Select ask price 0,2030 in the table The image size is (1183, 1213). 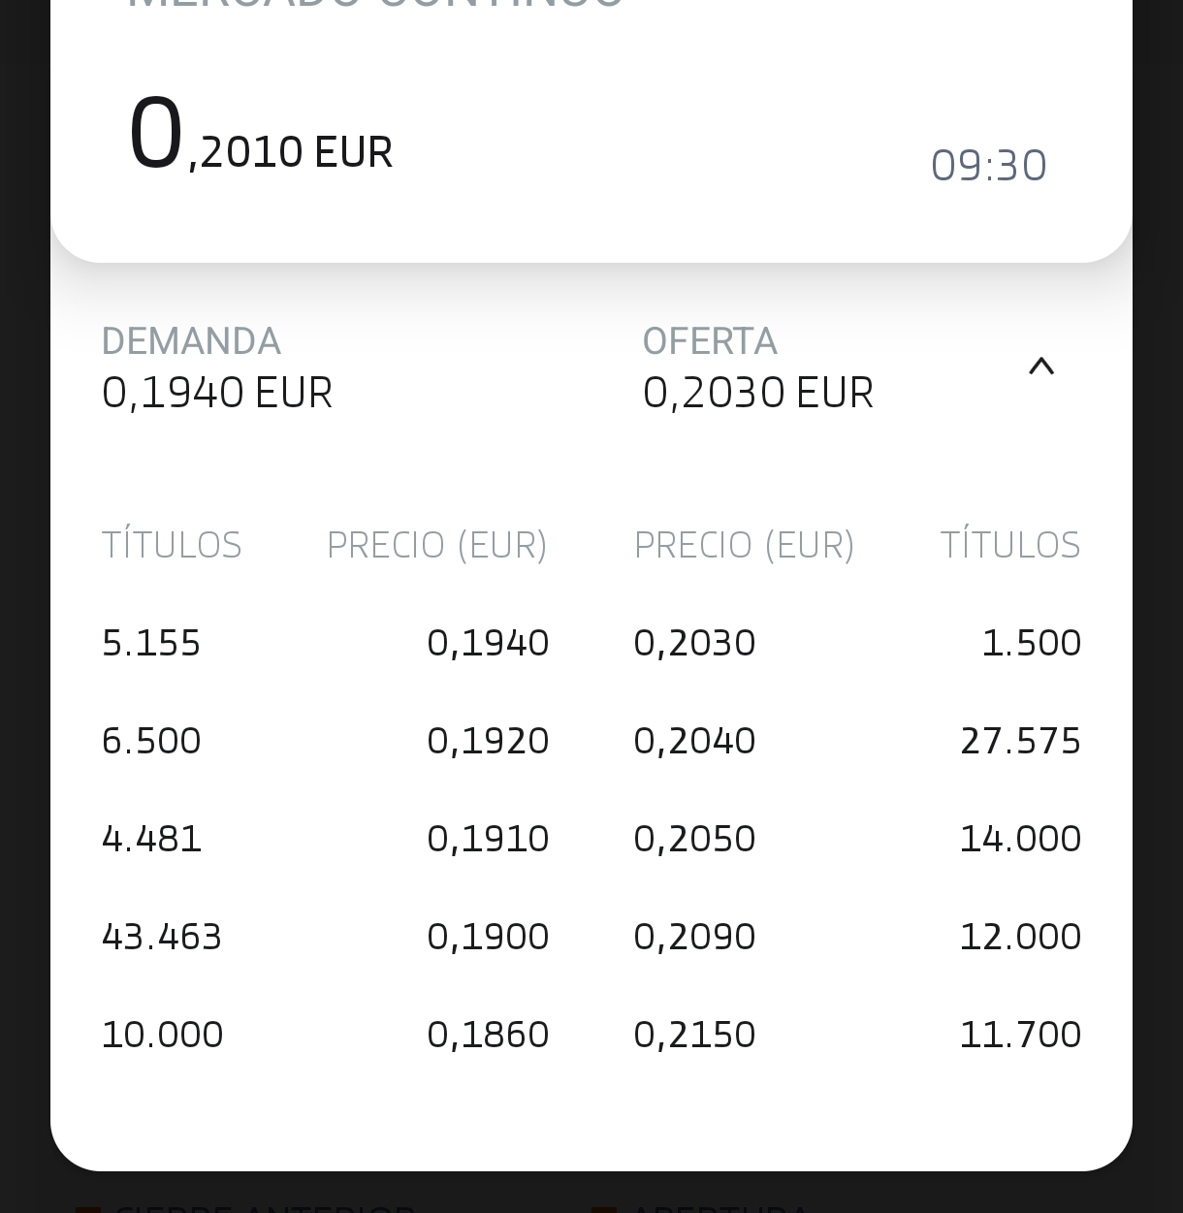click(x=694, y=643)
